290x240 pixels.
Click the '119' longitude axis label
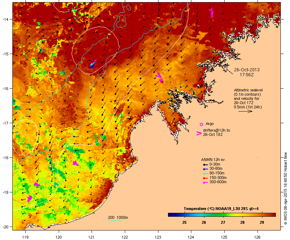click(x=25, y=237)
